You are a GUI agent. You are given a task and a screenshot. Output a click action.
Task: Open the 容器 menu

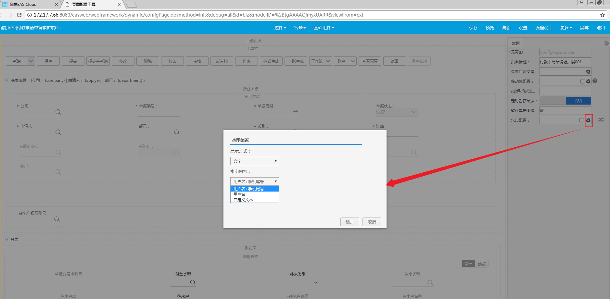(x=300, y=28)
